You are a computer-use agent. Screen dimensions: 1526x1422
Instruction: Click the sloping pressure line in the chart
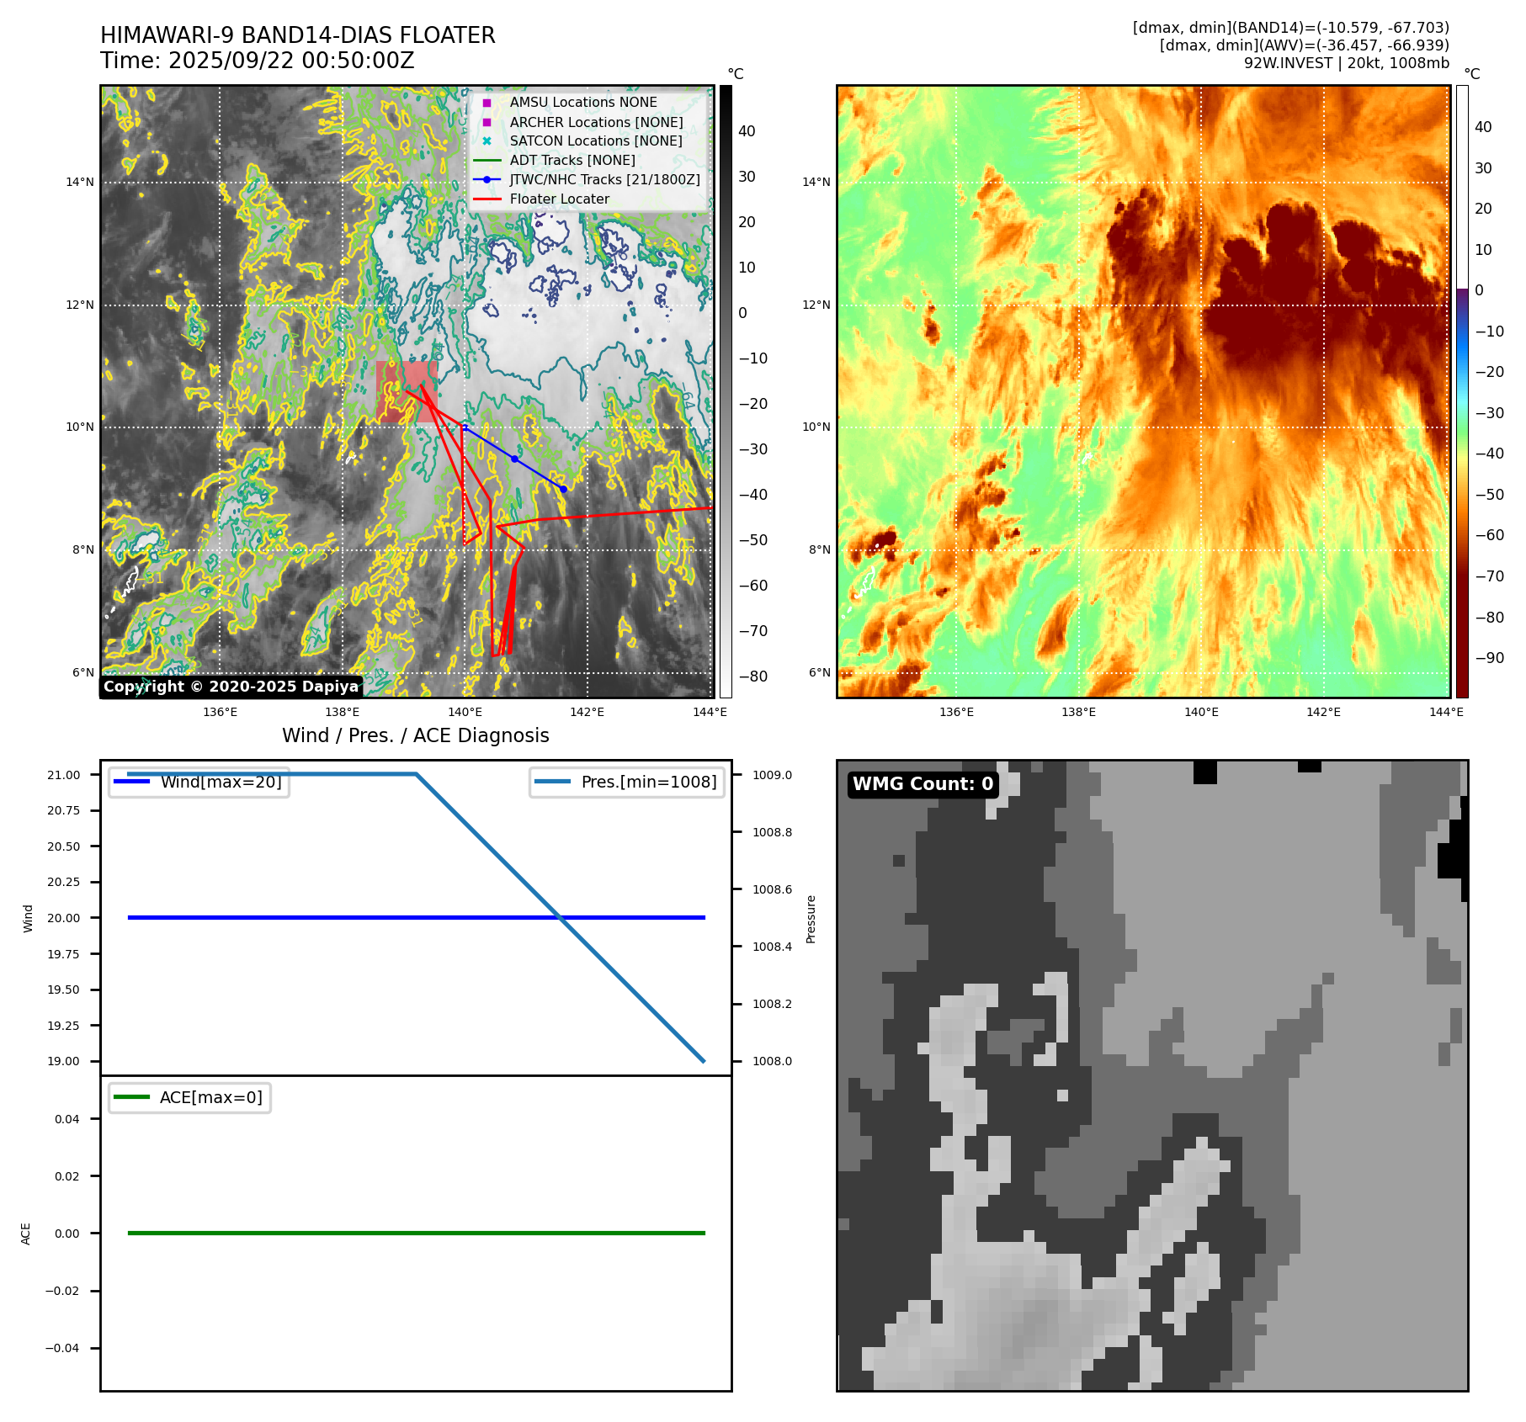(560, 917)
